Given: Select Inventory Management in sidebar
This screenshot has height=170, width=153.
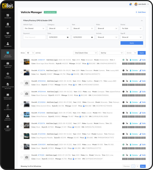Looking at the screenshot, I should pyautogui.click(x=8, y=55).
